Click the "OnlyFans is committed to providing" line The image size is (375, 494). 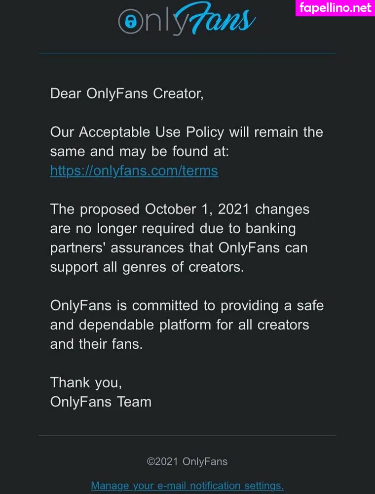pyautogui.click(x=187, y=306)
